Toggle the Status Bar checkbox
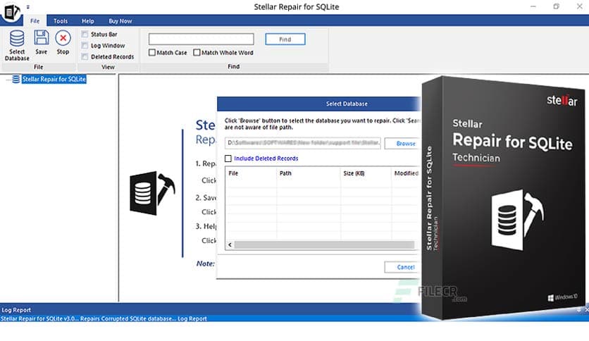Screen dimensions: 589x341 coord(85,35)
